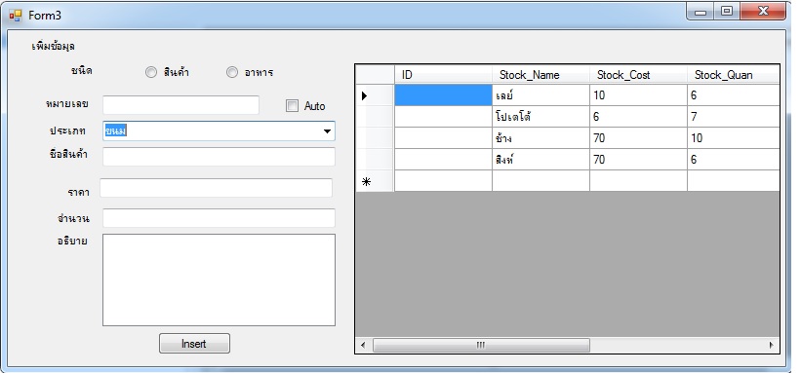Enable the Auto checkbox
The height and width of the screenshot is (373, 801).
292,106
